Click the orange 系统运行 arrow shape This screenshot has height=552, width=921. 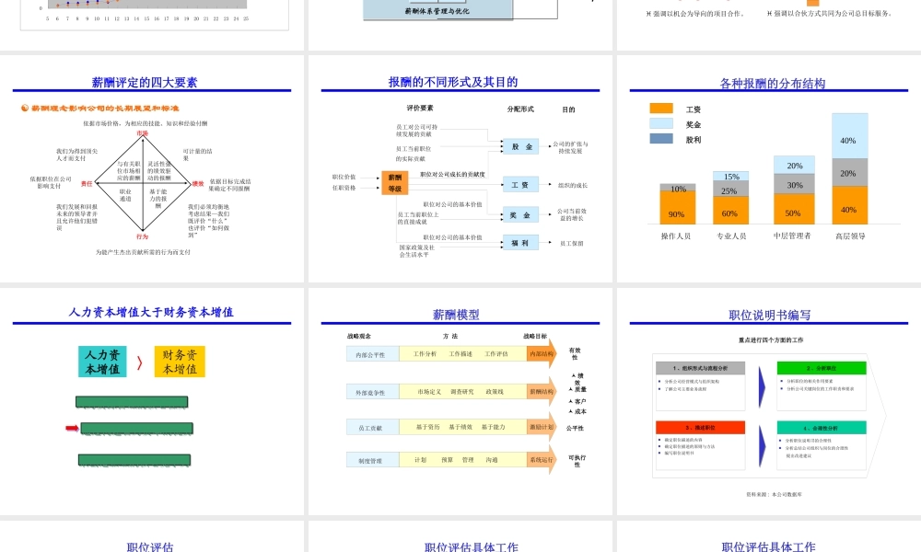(x=542, y=460)
